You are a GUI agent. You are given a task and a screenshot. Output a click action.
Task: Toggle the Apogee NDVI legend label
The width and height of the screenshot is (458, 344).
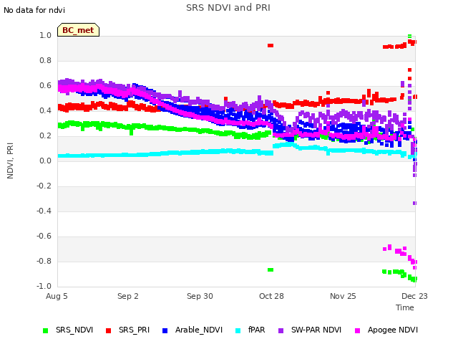pos(393,330)
